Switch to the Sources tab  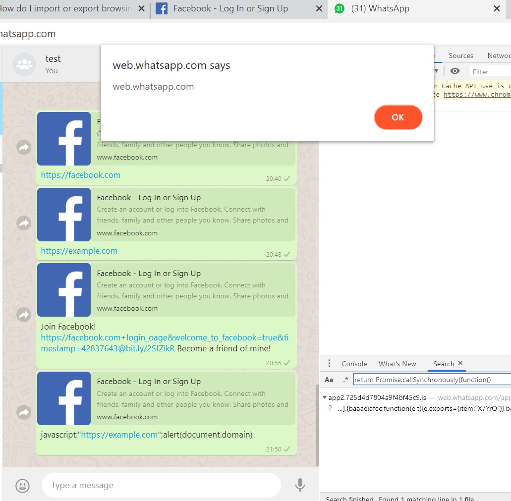pos(460,56)
